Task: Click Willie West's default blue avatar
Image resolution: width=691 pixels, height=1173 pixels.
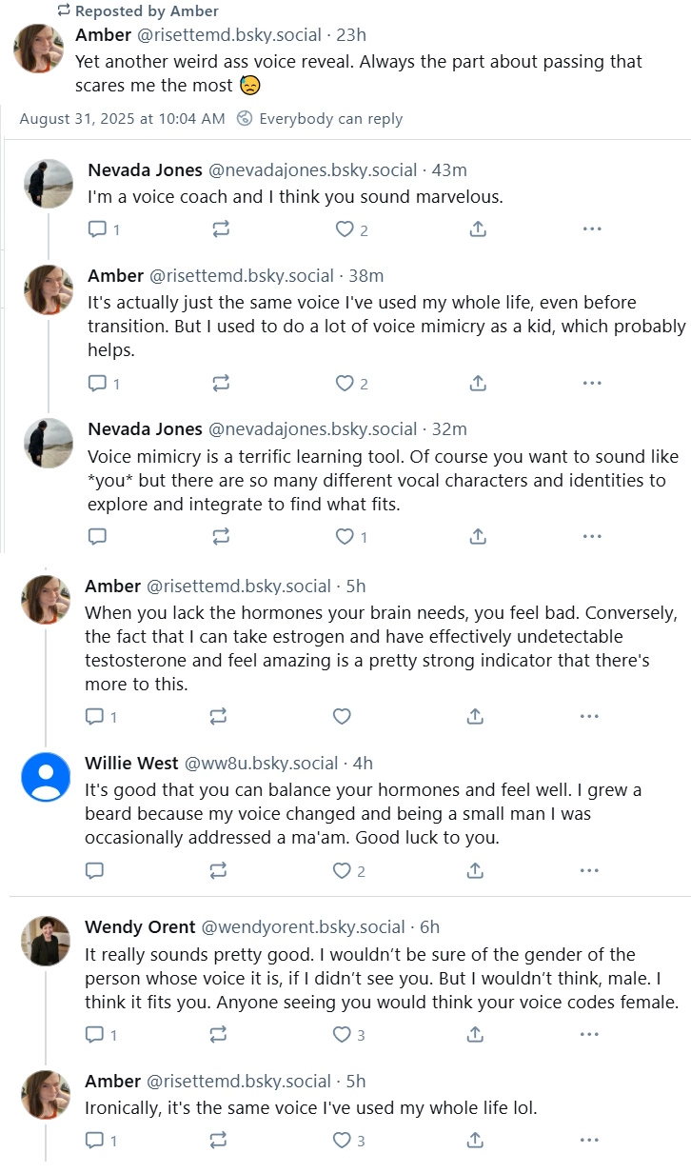Action: tap(46, 777)
